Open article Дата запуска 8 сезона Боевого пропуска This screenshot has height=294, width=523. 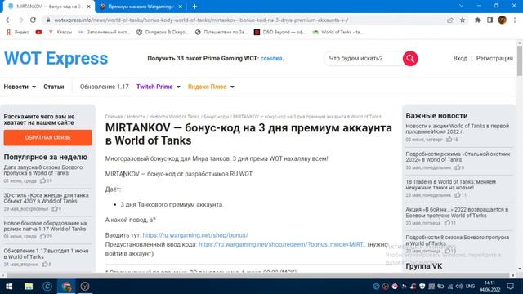43,170
